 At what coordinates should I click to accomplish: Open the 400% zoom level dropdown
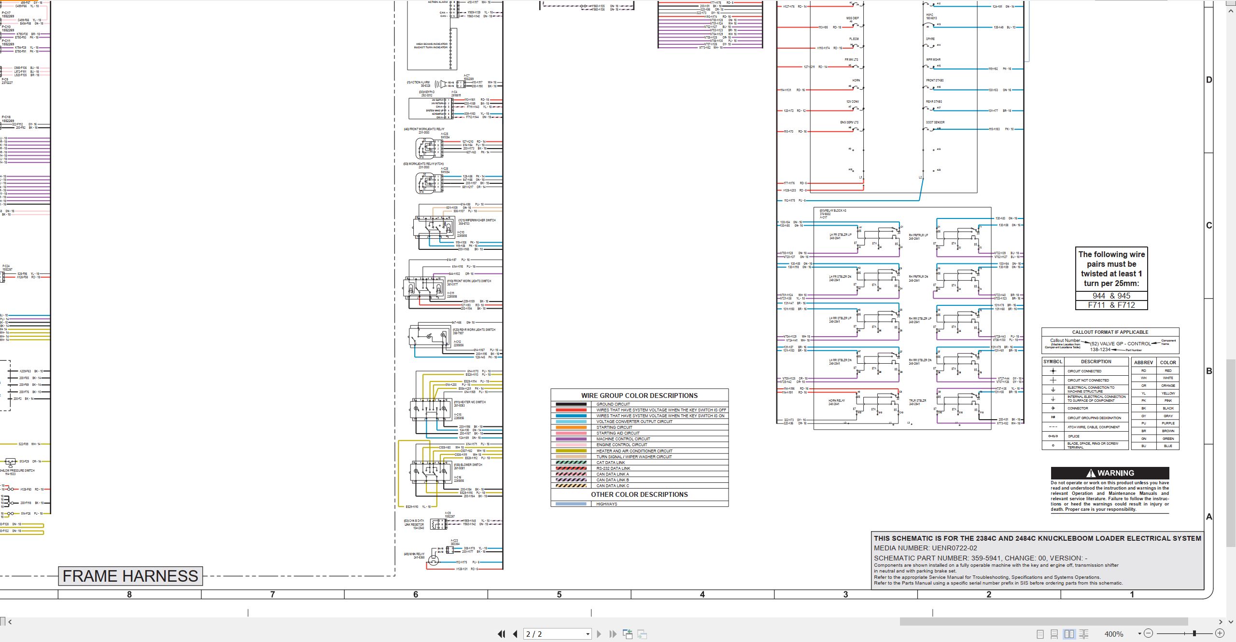[x=1139, y=634]
